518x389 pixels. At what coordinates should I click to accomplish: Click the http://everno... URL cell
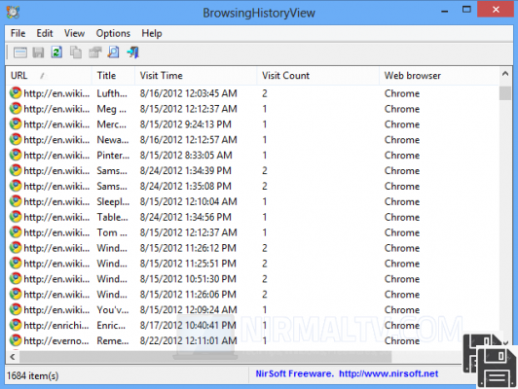pos(56,340)
